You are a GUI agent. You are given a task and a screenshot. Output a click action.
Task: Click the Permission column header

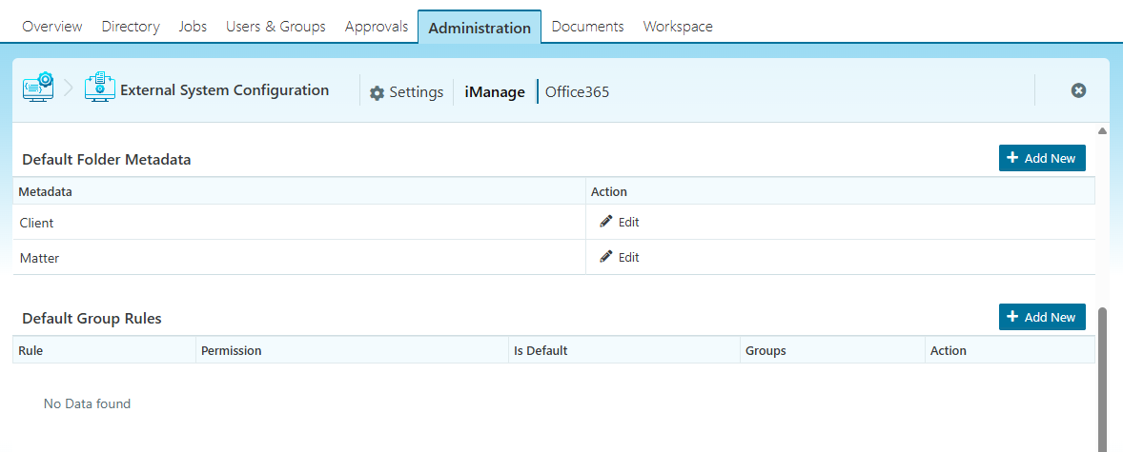click(x=353, y=350)
